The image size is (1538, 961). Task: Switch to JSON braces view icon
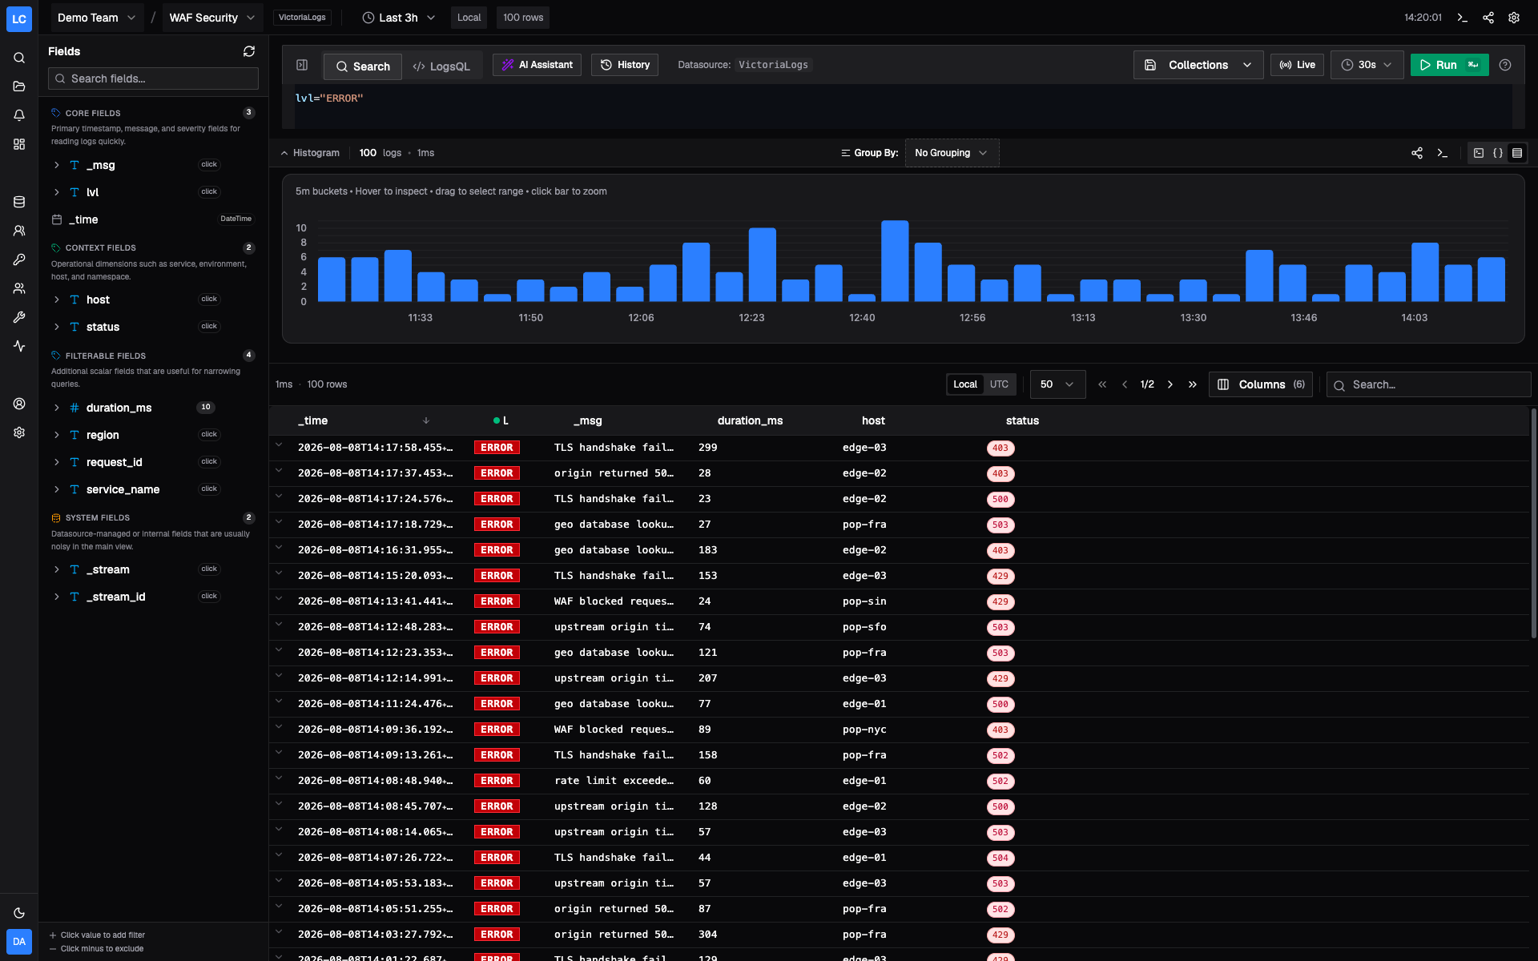click(1498, 153)
